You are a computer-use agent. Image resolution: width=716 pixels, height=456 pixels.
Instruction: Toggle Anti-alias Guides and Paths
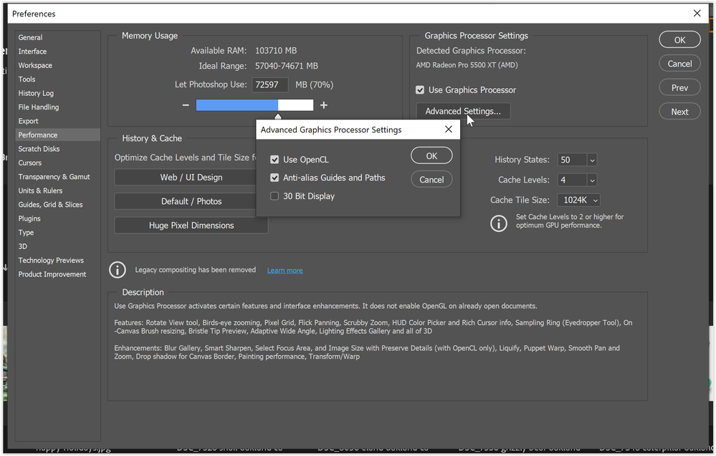tap(275, 178)
